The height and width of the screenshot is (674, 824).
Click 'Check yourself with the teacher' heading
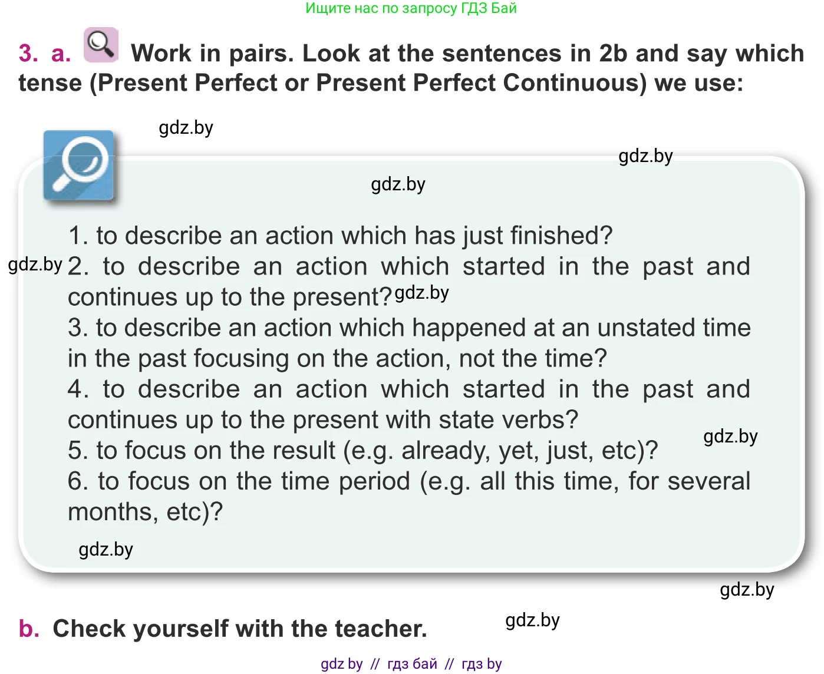240,629
